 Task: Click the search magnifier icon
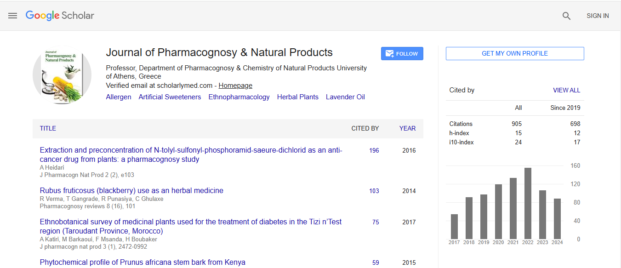pyautogui.click(x=566, y=16)
